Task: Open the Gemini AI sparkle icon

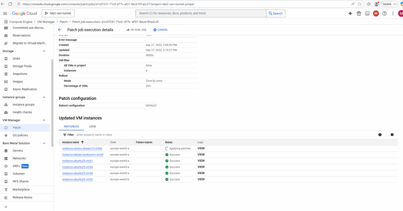Action: [350, 13]
